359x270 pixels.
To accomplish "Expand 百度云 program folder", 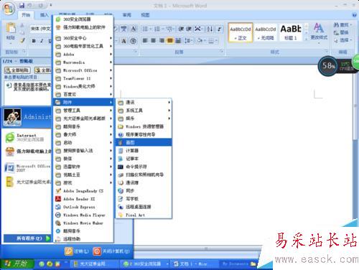I will [x=83, y=94].
